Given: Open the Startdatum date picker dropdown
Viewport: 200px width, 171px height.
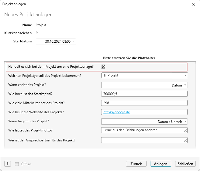Looking at the screenshot, I should pyautogui.click(x=74, y=41).
